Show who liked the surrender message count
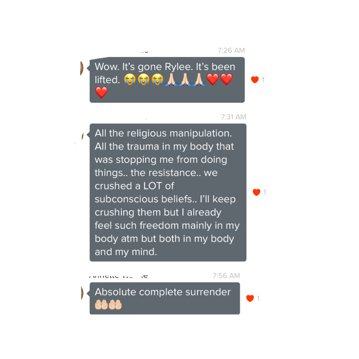The height and width of the screenshot is (359, 359). (258, 298)
